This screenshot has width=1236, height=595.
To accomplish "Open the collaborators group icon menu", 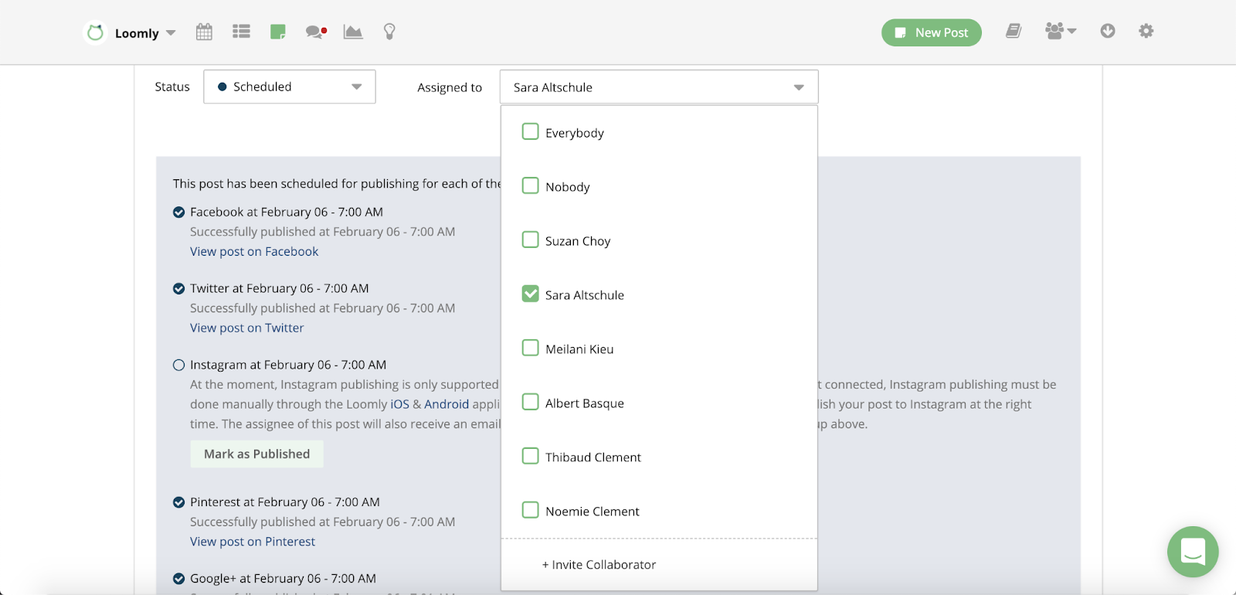I will [x=1061, y=31].
